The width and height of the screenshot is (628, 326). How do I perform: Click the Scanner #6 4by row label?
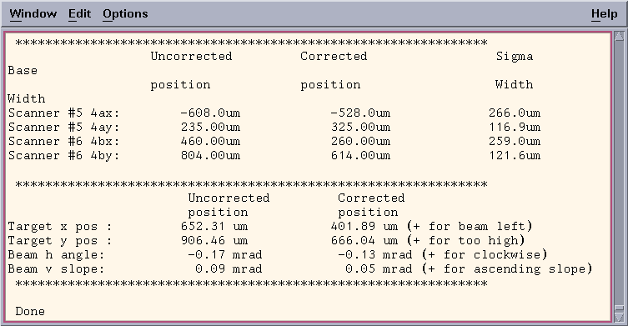(63, 155)
